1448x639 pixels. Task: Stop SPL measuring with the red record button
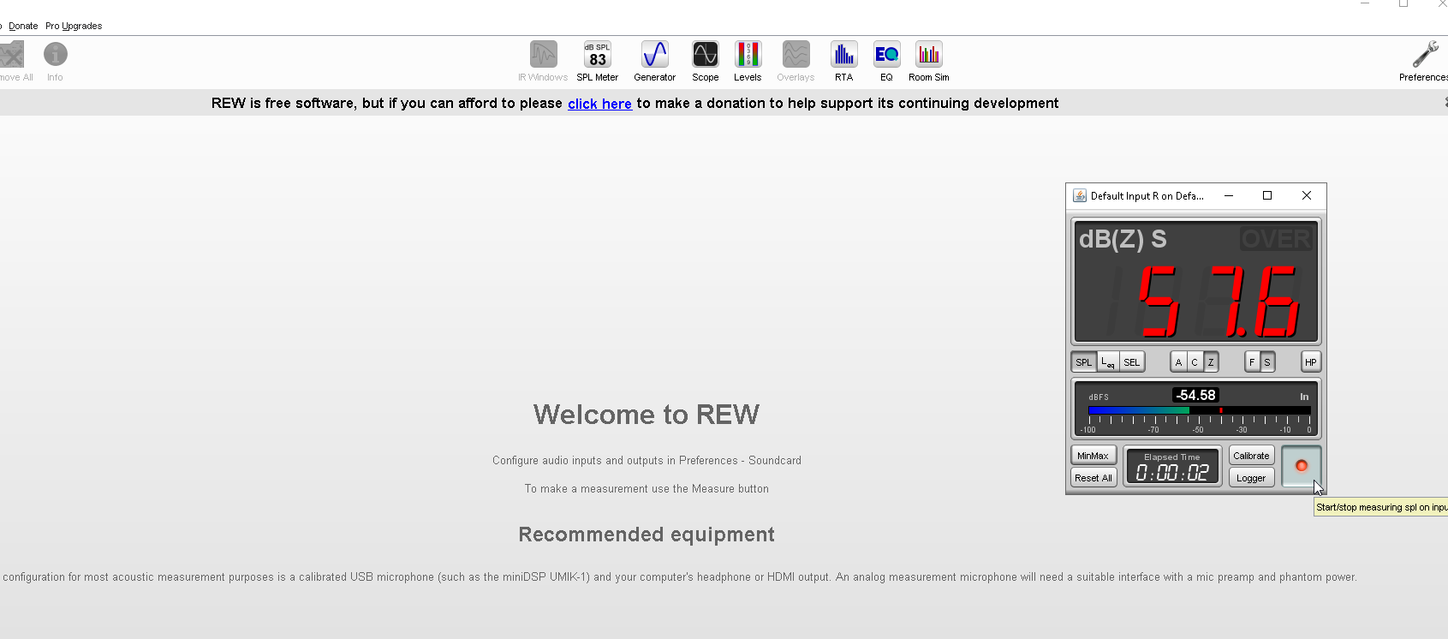pyautogui.click(x=1301, y=466)
